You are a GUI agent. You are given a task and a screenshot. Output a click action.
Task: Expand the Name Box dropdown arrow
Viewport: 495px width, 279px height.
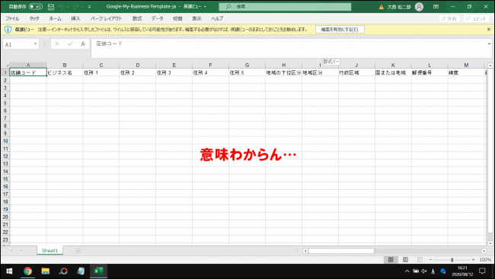[x=35, y=44]
